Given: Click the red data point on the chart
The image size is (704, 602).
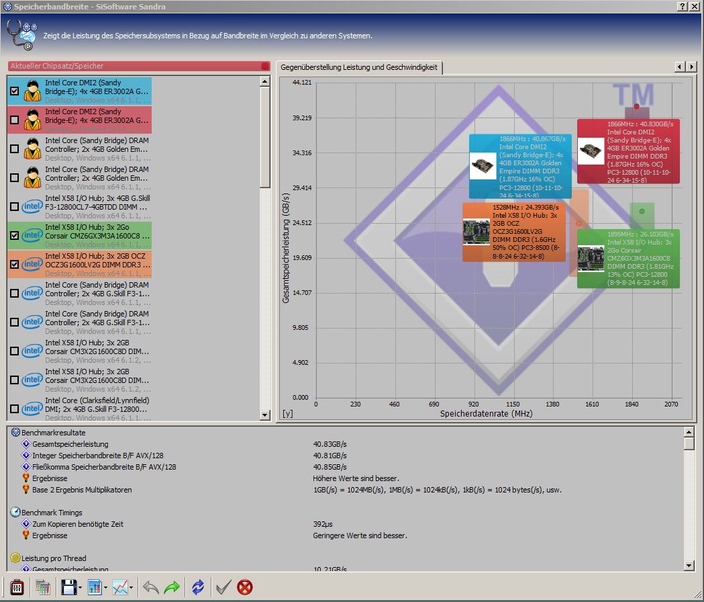Looking at the screenshot, I should coord(636,107).
